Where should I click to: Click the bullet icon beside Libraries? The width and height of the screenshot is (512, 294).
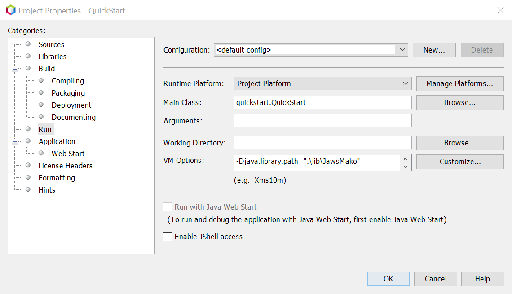pos(28,56)
